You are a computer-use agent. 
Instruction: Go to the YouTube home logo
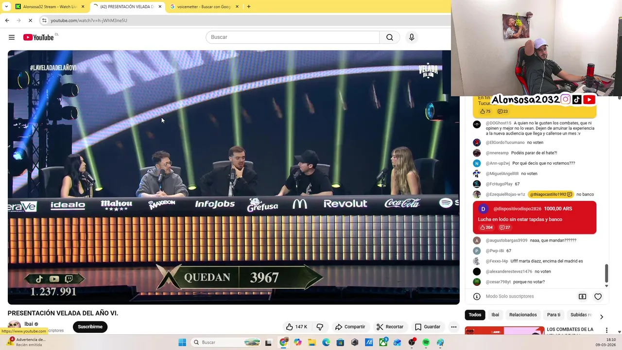38,37
